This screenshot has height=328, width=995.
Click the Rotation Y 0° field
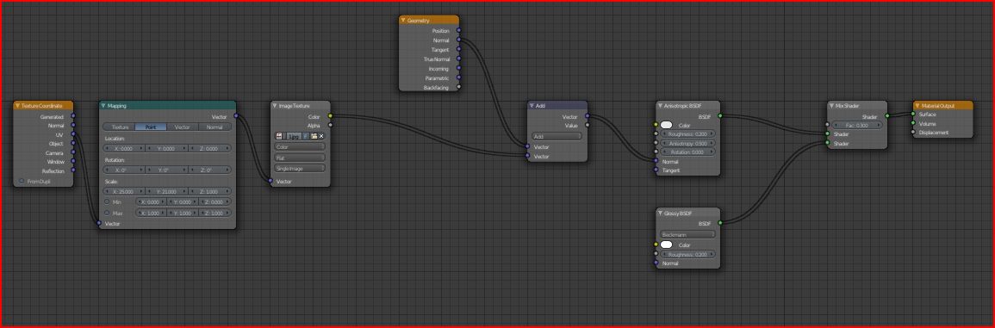(167, 170)
